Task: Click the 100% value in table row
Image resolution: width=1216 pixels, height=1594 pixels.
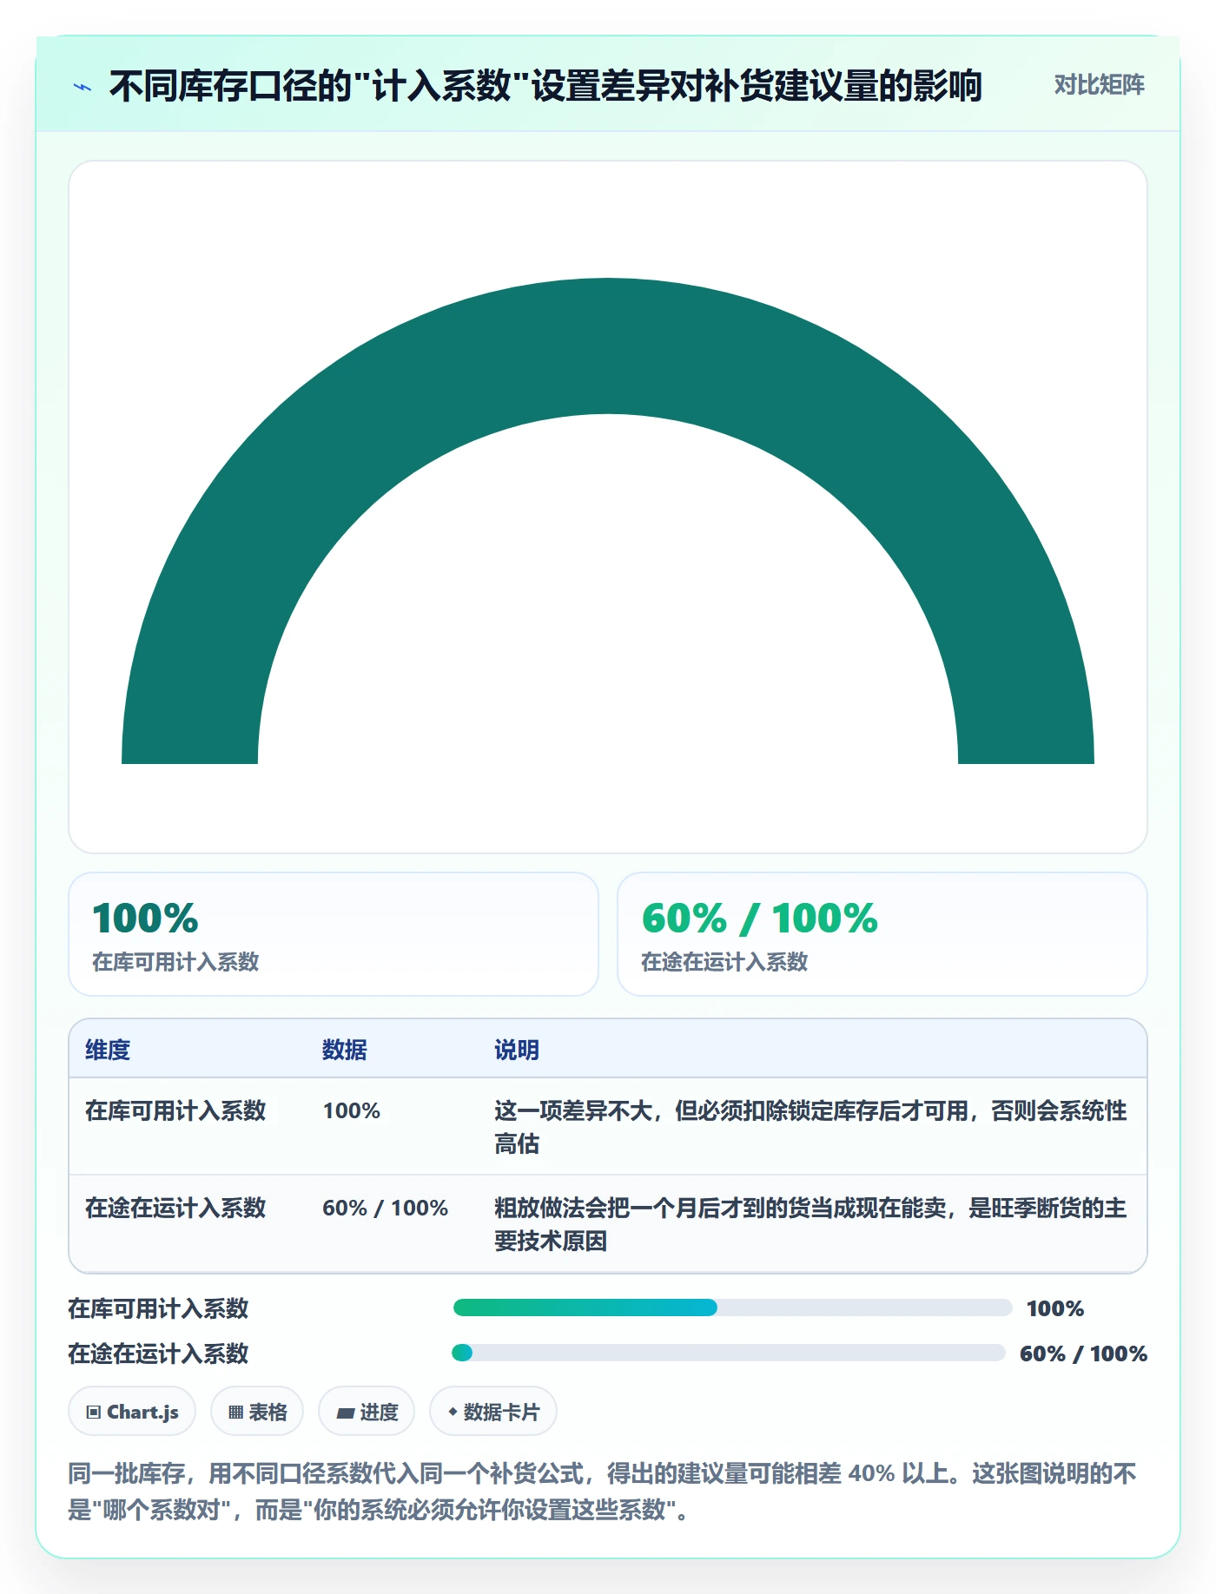Action: tap(352, 1110)
